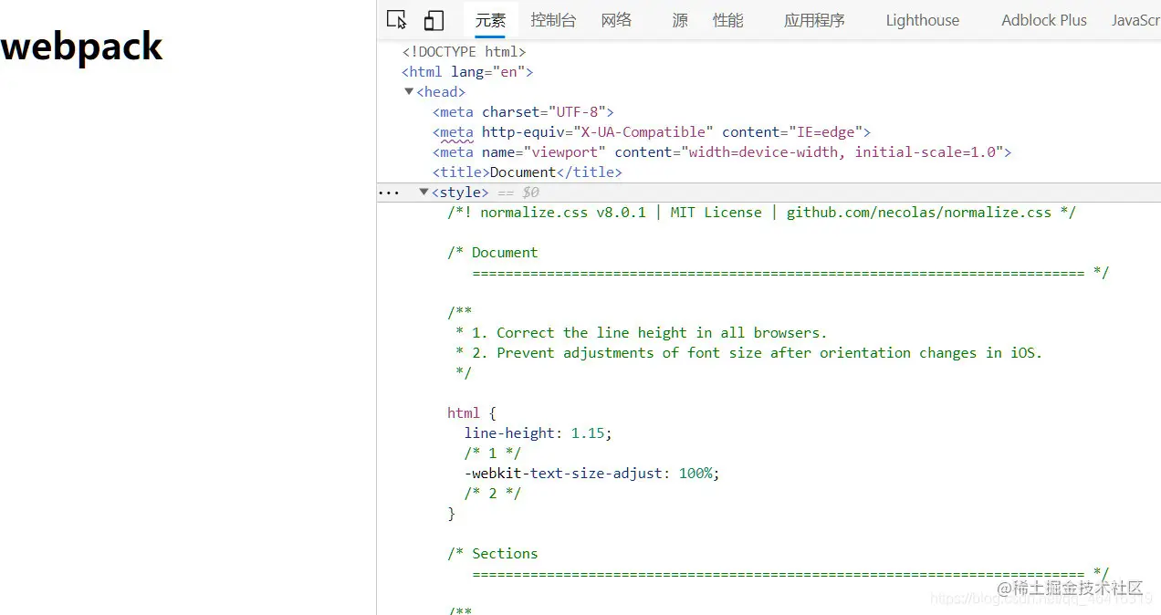Select the meta charset UTF-8 node
Screen dimensions: 1161x615
[523, 112]
